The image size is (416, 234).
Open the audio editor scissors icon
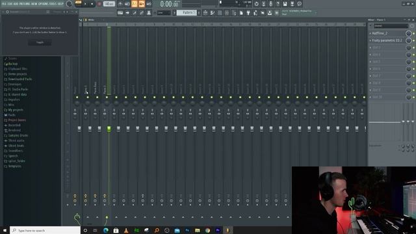[263, 4]
